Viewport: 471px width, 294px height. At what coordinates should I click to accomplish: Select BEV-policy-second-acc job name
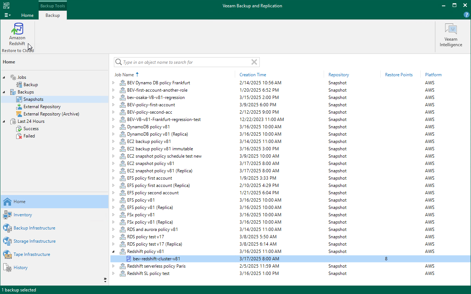coord(150,112)
